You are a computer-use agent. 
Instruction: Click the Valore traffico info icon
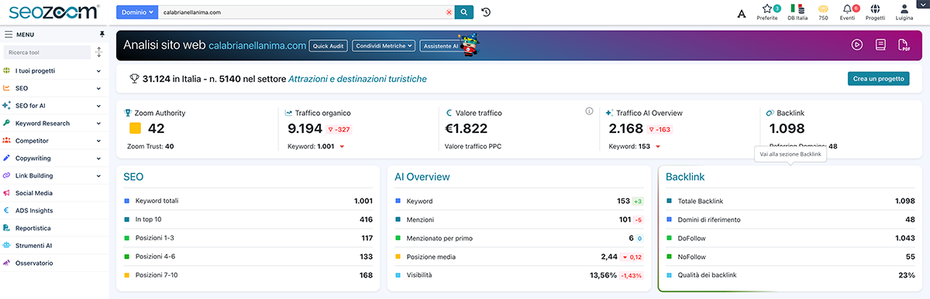pyautogui.click(x=589, y=111)
